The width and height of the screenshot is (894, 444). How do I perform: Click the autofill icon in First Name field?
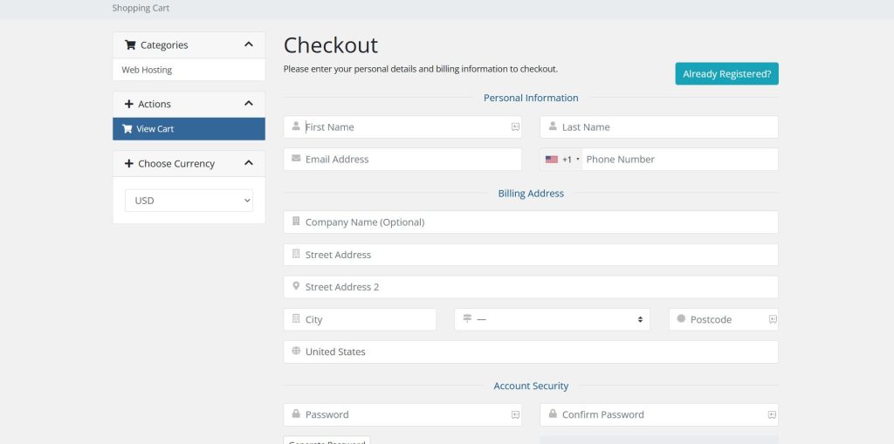[x=515, y=127]
